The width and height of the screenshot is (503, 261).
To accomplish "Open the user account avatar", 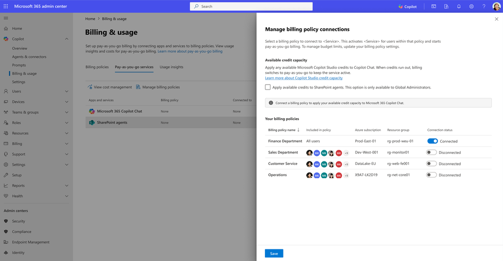I will (496, 7).
